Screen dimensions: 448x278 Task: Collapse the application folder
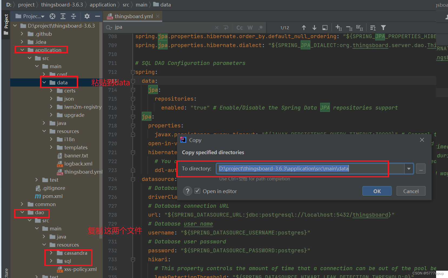click(x=22, y=50)
